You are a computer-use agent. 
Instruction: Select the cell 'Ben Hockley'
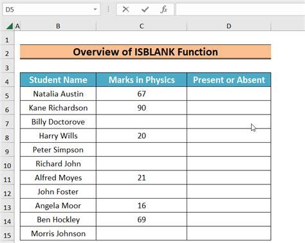[x=58, y=219]
